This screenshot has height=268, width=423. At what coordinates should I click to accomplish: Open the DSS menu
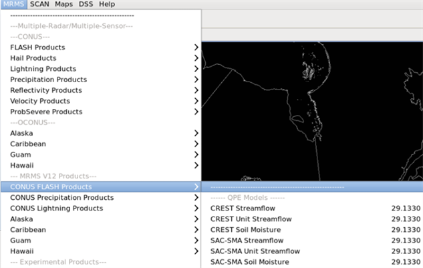86,4
